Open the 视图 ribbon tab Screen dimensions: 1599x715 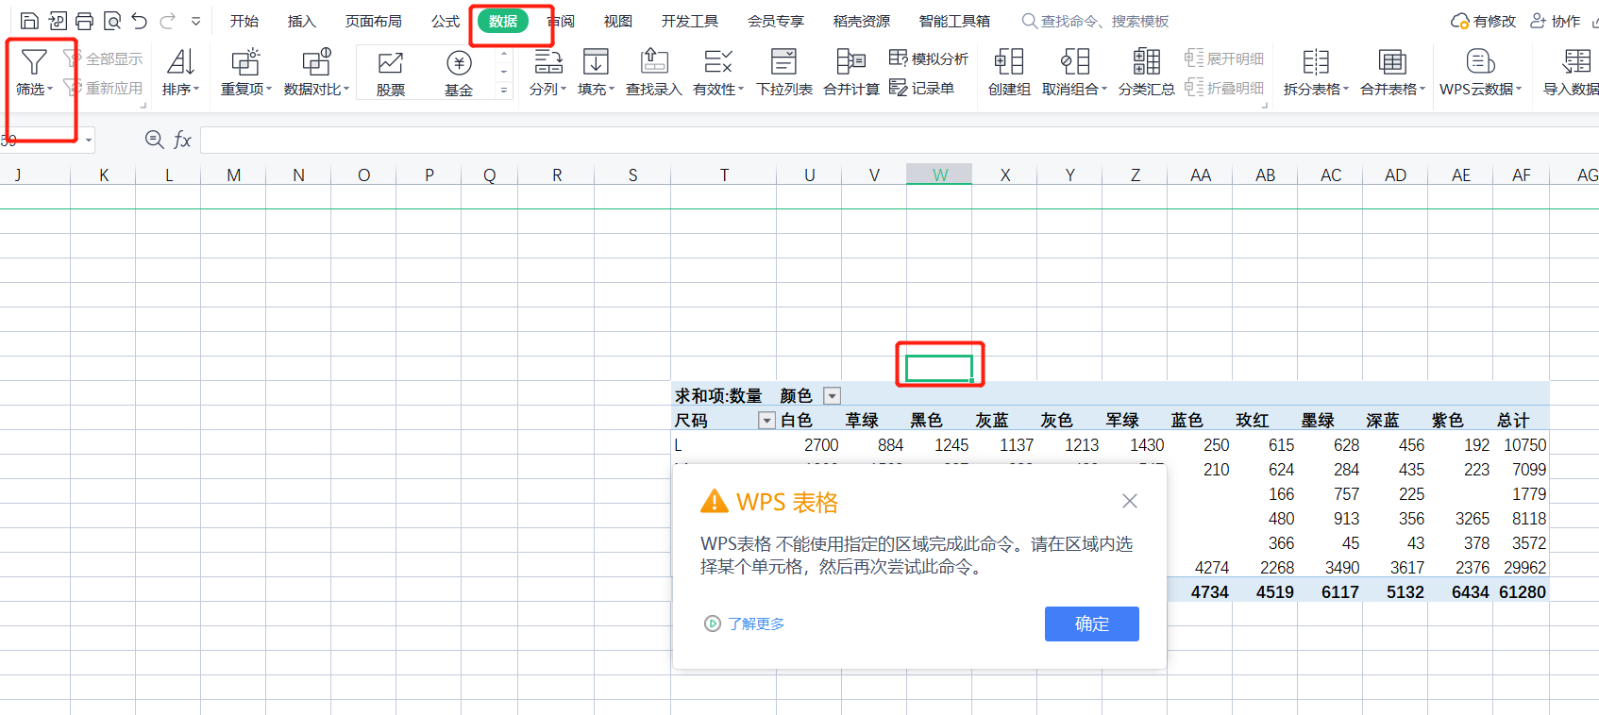[x=617, y=21]
